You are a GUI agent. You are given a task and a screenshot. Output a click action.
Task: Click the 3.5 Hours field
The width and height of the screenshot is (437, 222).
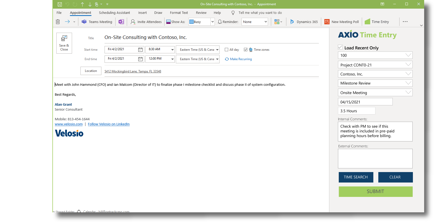point(357,111)
